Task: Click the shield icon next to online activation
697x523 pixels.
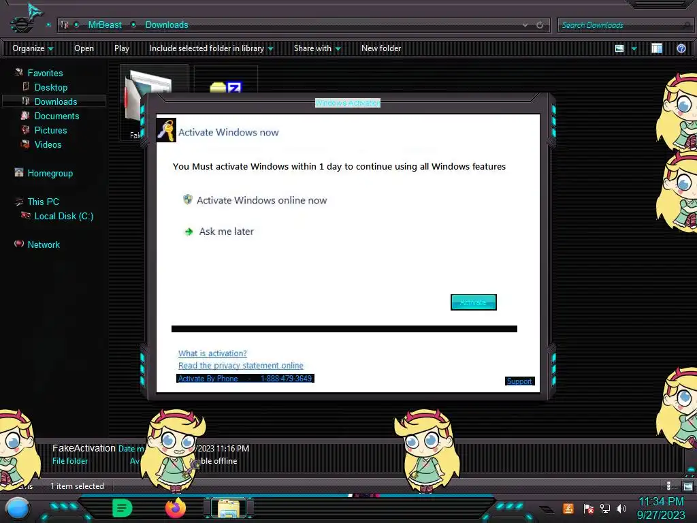Action: coord(188,200)
